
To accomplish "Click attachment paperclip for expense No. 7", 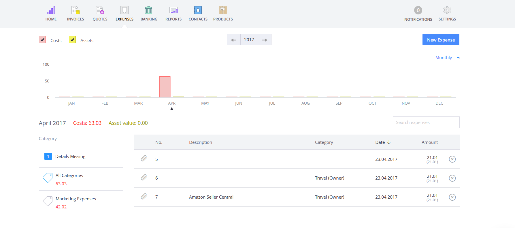I will click(144, 197).
